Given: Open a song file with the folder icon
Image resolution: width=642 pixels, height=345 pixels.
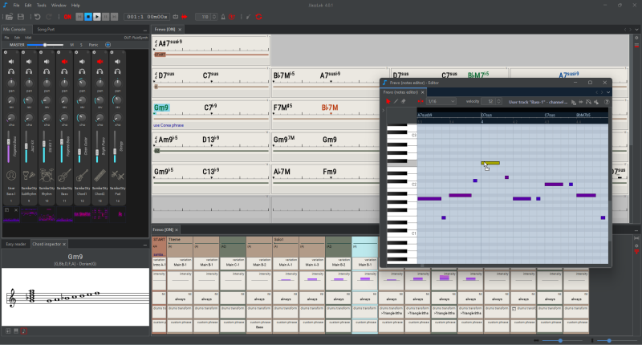Looking at the screenshot, I should click(x=7, y=16).
